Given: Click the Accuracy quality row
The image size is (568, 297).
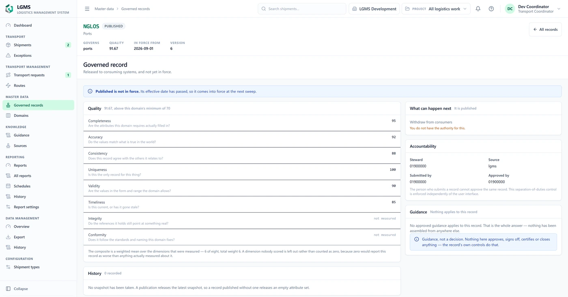Looking at the screenshot, I should click(242, 139).
